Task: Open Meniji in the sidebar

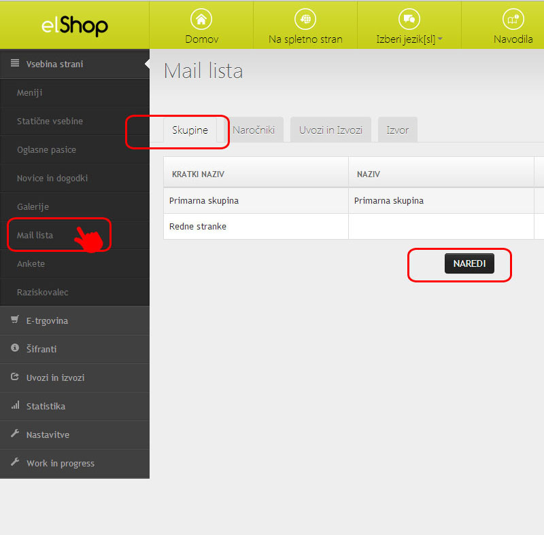Action: (75, 92)
